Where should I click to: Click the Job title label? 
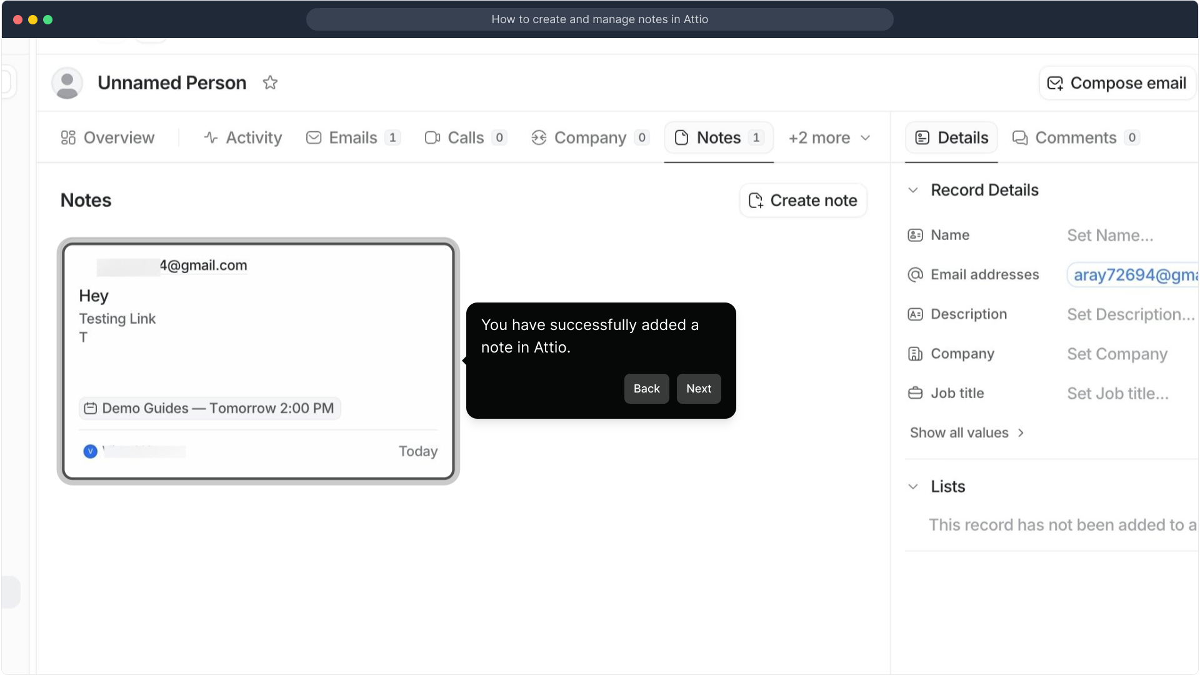click(957, 393)
